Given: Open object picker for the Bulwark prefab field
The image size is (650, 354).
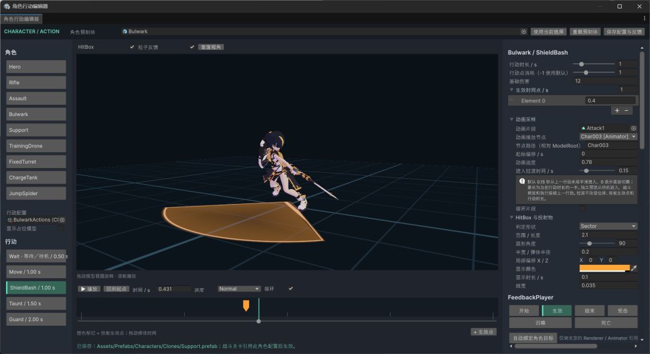Looking at the screenshot, I should coord(524,31).
